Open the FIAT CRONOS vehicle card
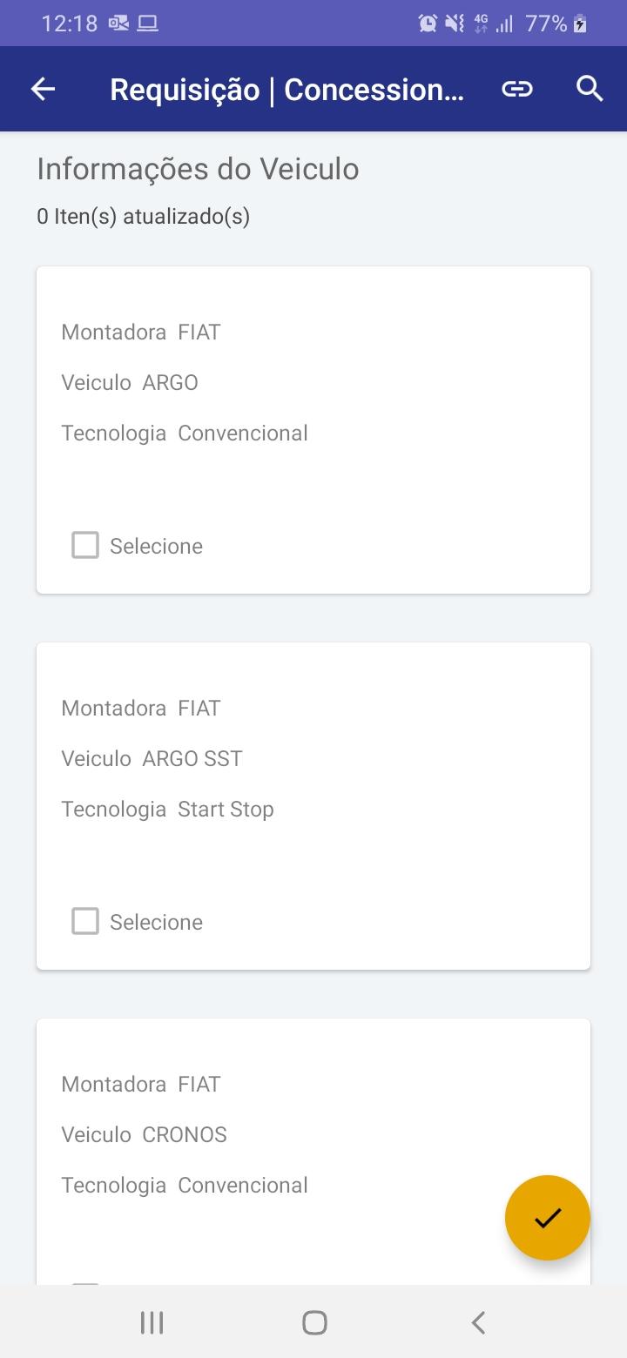The width and height of the screenshot is (627, 1358). (313, 1152)
